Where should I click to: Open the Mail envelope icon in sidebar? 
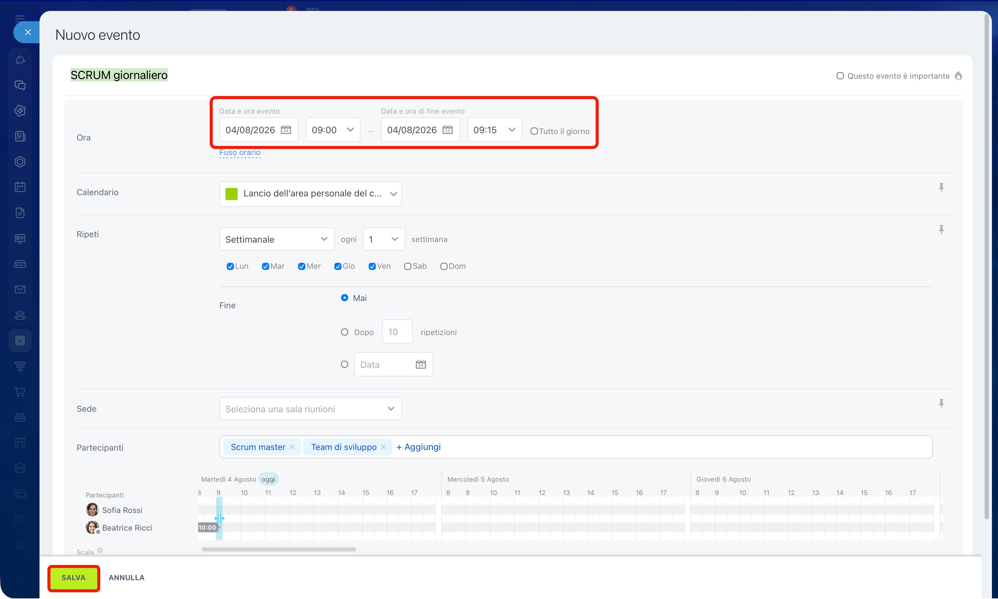pyautogui.click(x=20, y=289)
